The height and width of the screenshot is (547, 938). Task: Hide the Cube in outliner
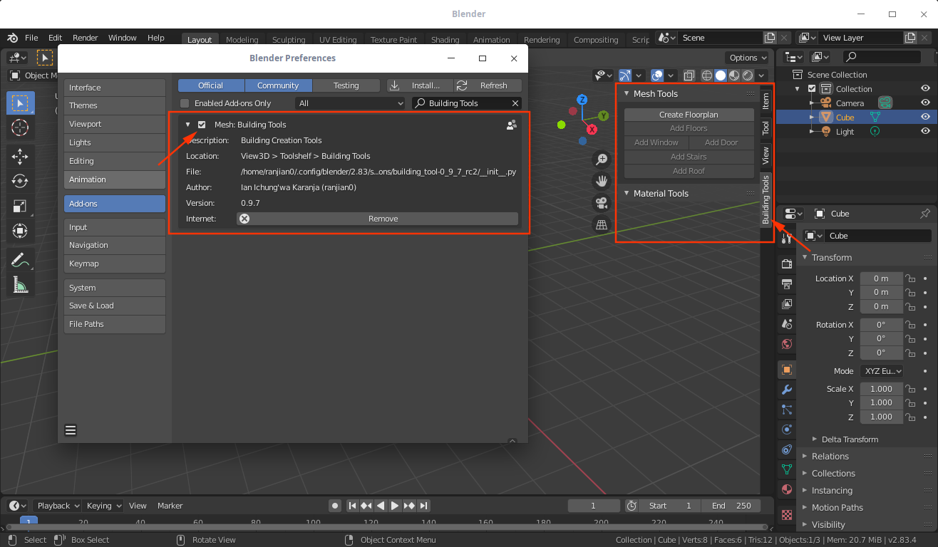pyautogui.click(x=925, y=117)
